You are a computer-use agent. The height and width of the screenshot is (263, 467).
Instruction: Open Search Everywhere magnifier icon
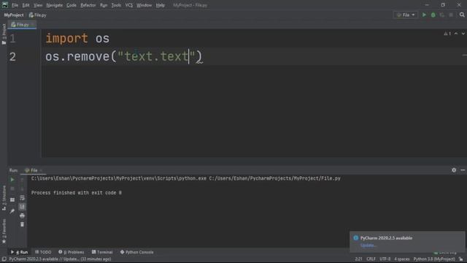coord(462,15)
